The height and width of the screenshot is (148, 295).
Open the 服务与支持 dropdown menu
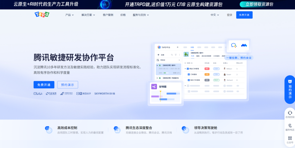[141, 15]
